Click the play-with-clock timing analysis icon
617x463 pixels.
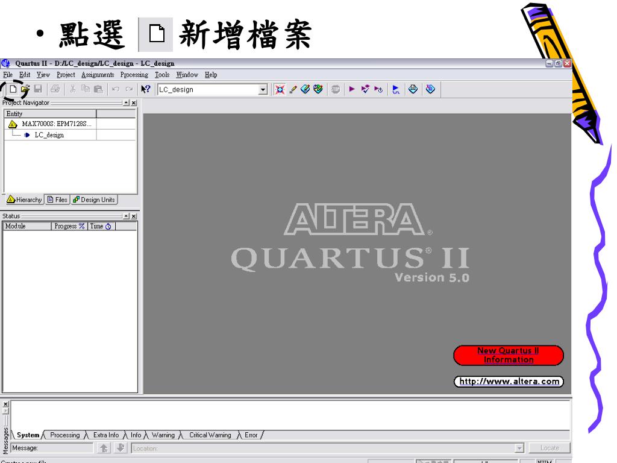378,89
